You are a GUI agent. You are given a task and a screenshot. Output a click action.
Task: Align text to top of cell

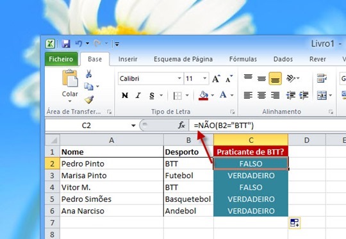point(248,77)
